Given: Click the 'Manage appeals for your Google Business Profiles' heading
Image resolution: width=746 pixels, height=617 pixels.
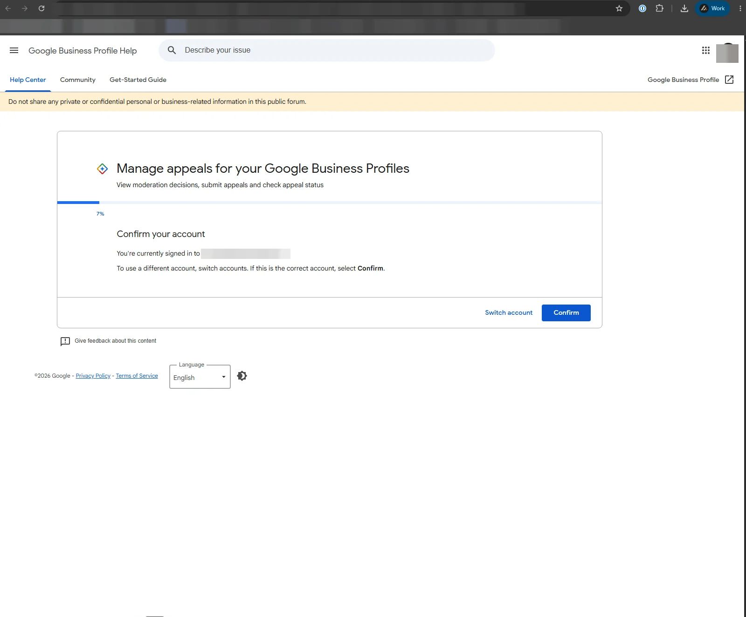Looking at the screenshot, I should pos(263,169).
